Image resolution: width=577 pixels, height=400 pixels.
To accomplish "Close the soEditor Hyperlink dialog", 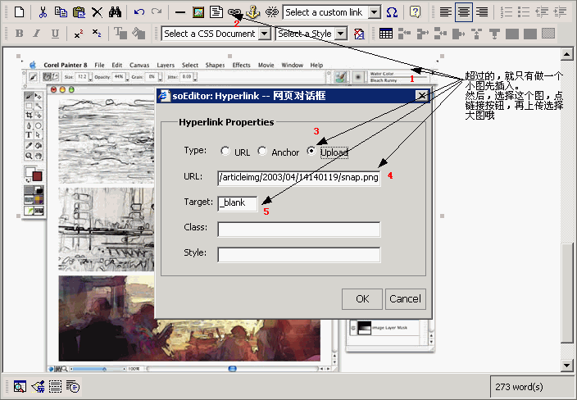I will 422,96.
